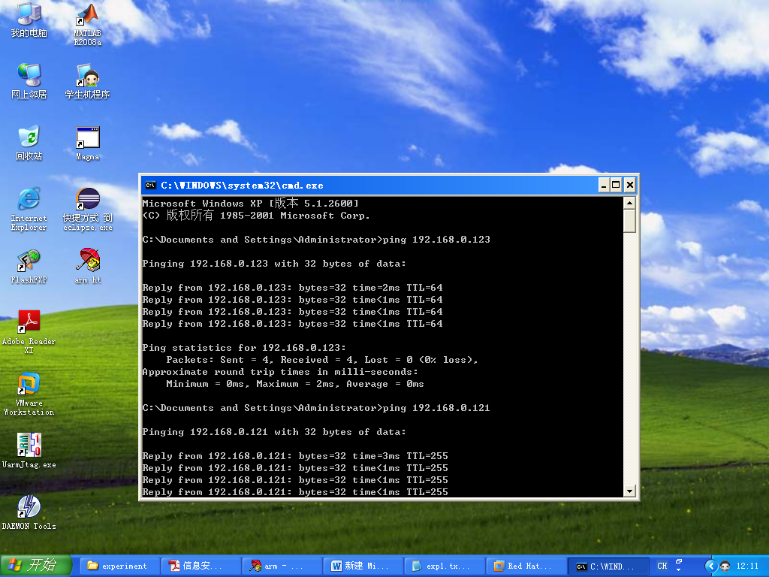The image size is (769, 577).
Task: Click the 'Minimum = 0ms, Maximum = 2ms' line
Action: coord(294,384)
